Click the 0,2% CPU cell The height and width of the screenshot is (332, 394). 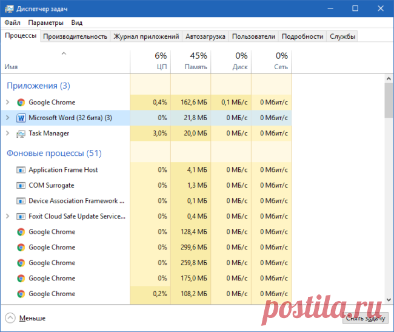[x=150, y=294]
